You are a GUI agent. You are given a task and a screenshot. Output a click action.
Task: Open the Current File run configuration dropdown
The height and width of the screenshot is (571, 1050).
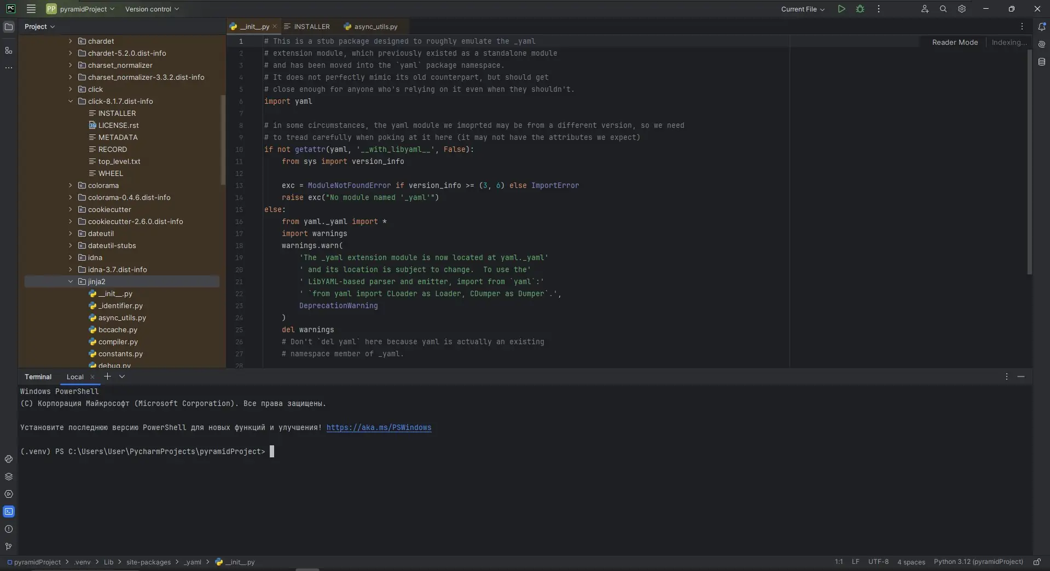[803, 9]
